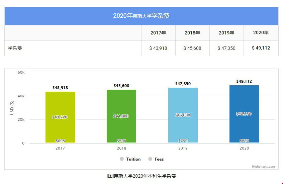Screen dimensions: 283x184
Task: Click the $49,112 total above 2020 bar
Action: click(244, 81)
